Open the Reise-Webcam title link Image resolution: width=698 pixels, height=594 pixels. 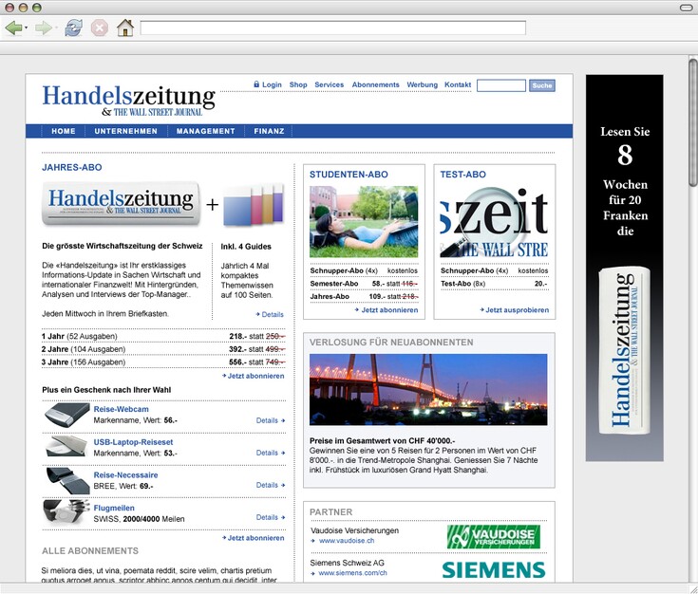point(122,409)
